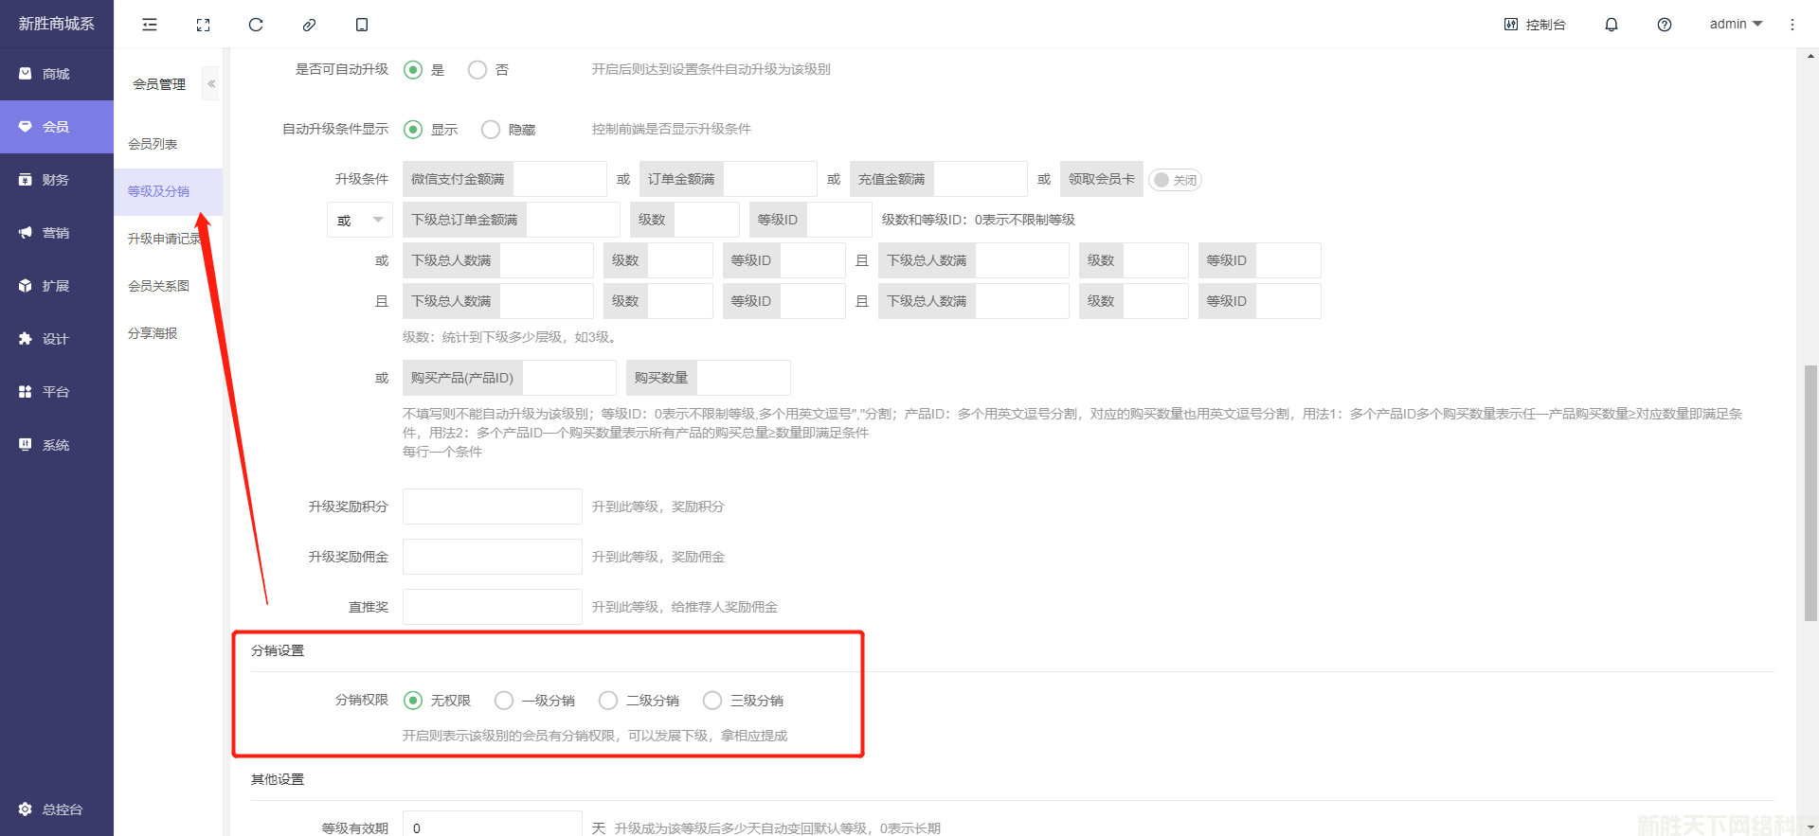Viewport: 1819px width, 836px height.
Task: Refresh the page with reload icon
Action: (x=256, y=25)
